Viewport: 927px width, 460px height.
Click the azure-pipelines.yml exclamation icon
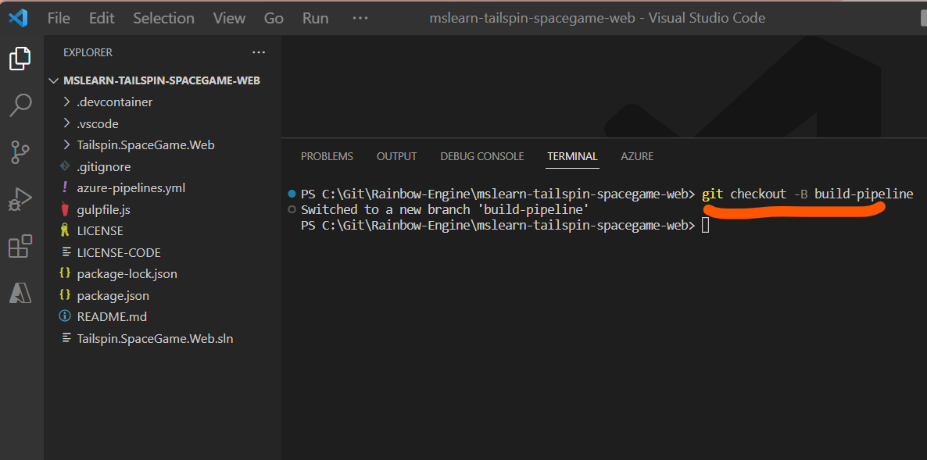click(65, 187)
